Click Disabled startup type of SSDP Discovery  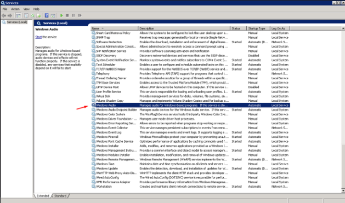coord(253,55)
